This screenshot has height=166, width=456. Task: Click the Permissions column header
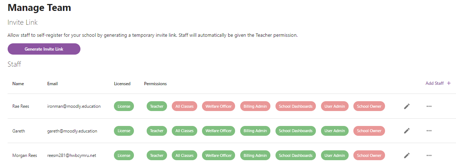point(155,84)
